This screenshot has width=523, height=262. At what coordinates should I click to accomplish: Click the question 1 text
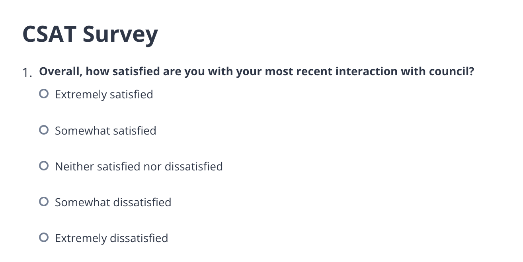(257, 71)
